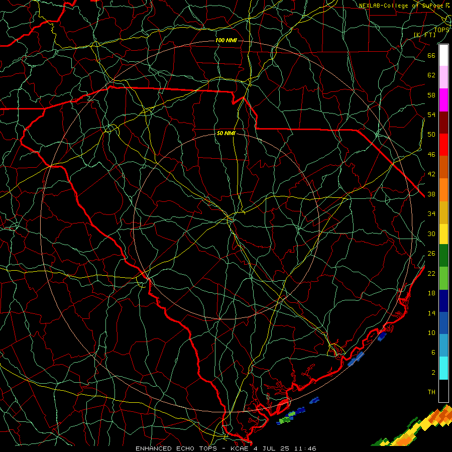Click the "50 NMI" range ring label
Image resolution: width=452 pixels, height=452 pixels.
[226, 133]
